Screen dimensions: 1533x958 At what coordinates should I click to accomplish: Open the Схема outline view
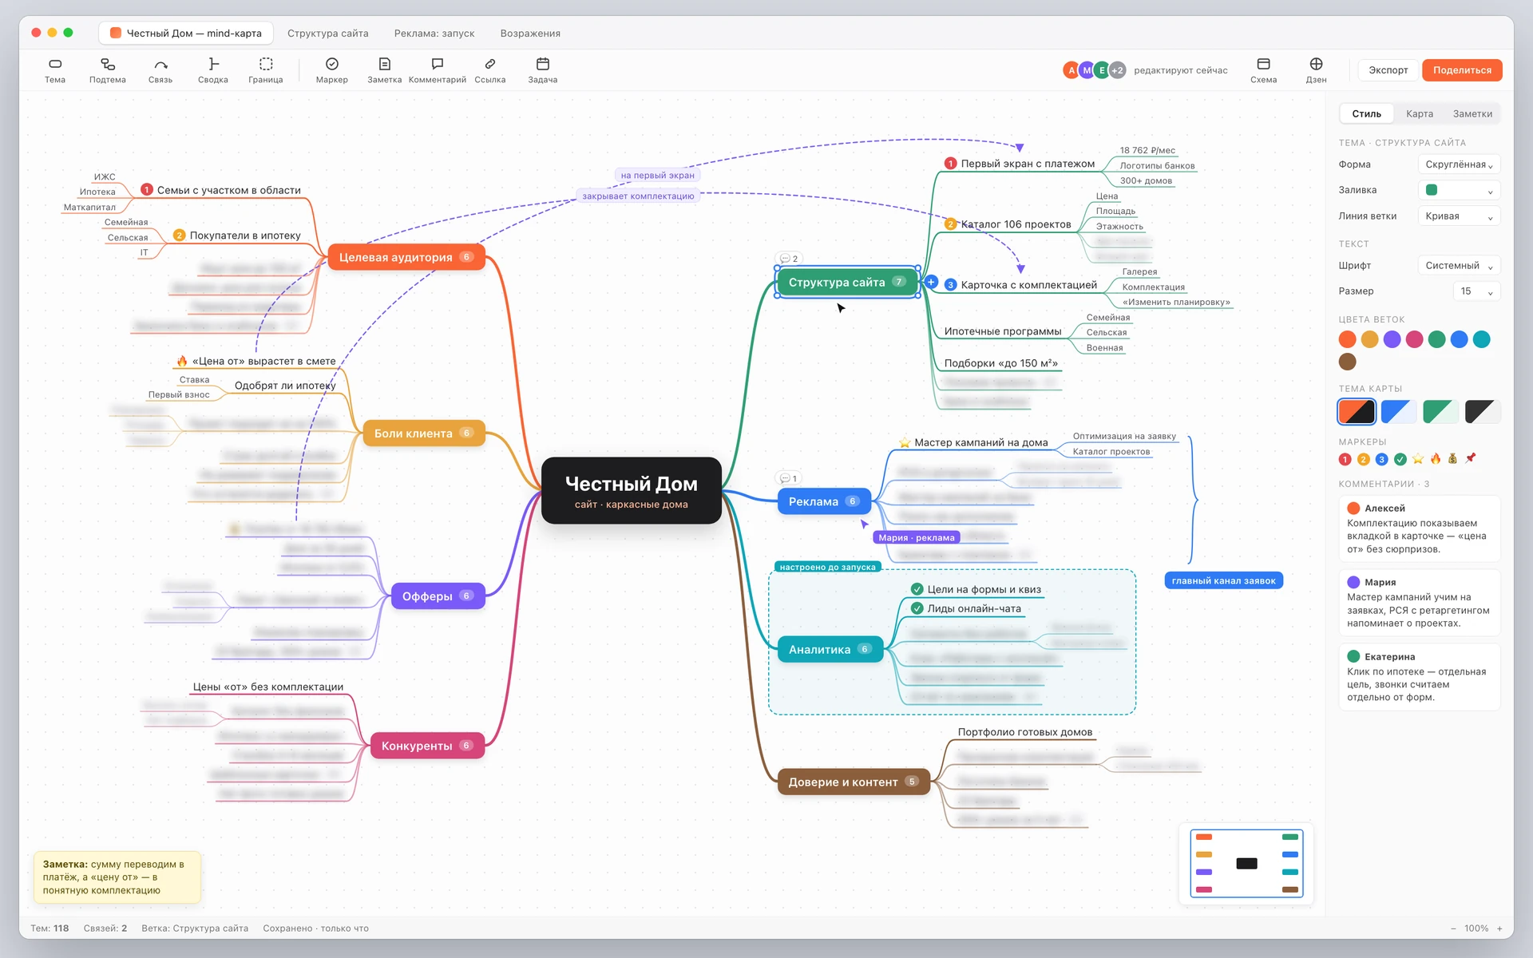click(x=1263, y=64)
